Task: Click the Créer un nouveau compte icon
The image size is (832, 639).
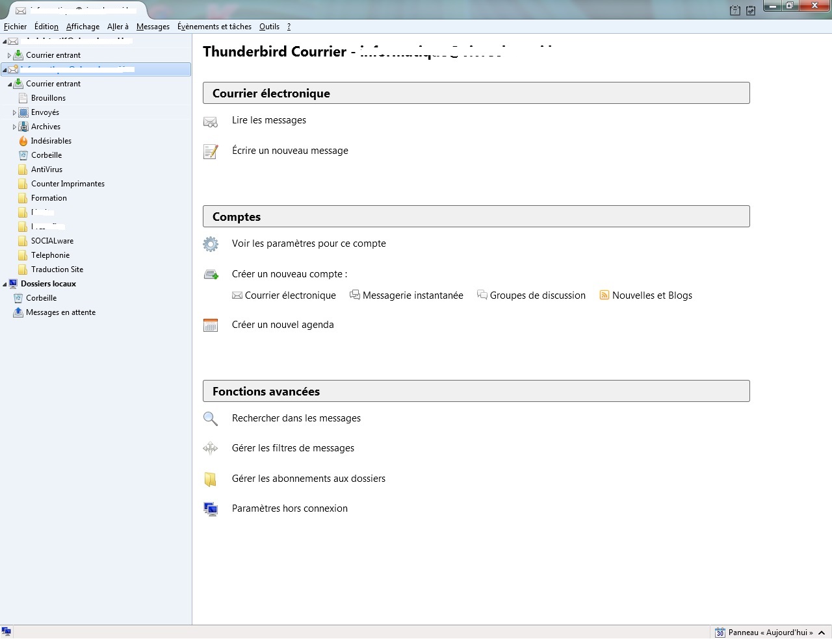Action: pos(211,275)
